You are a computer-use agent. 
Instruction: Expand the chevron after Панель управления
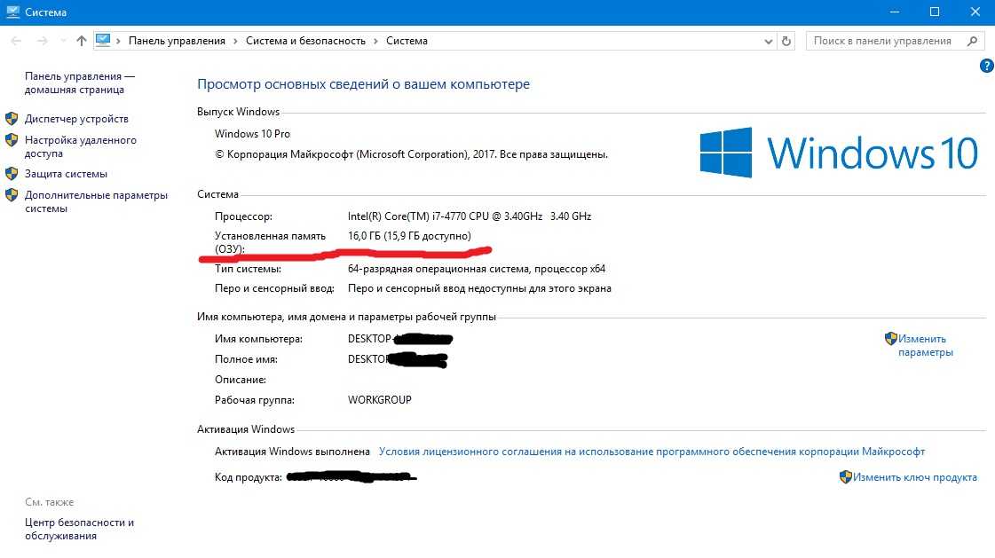click(x=235, y=41)
